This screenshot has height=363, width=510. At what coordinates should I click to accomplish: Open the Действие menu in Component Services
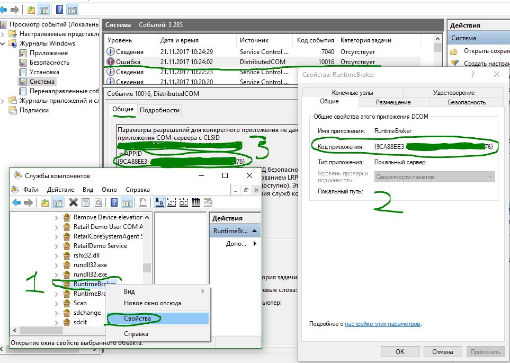coord(60,190)
